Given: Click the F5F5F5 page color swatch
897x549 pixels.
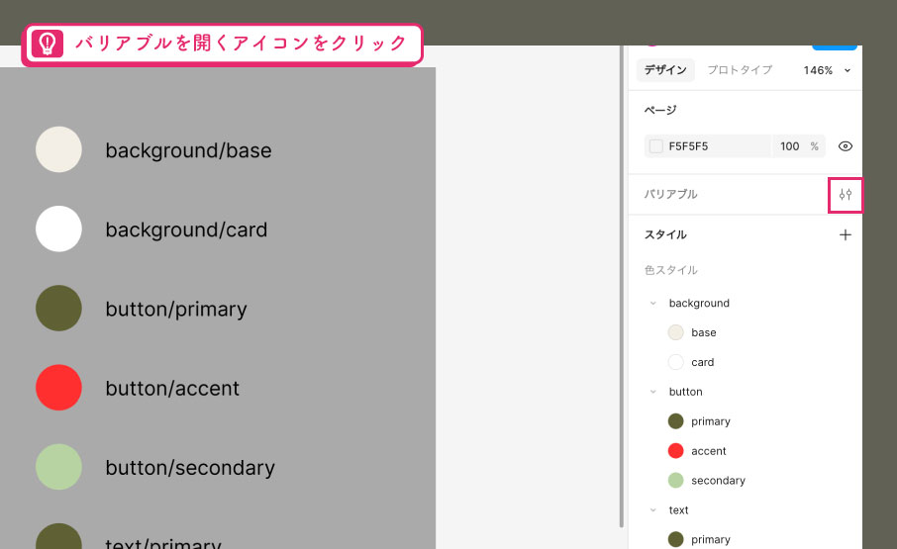Looking at the screenshot, I should (x=656, y=146).
